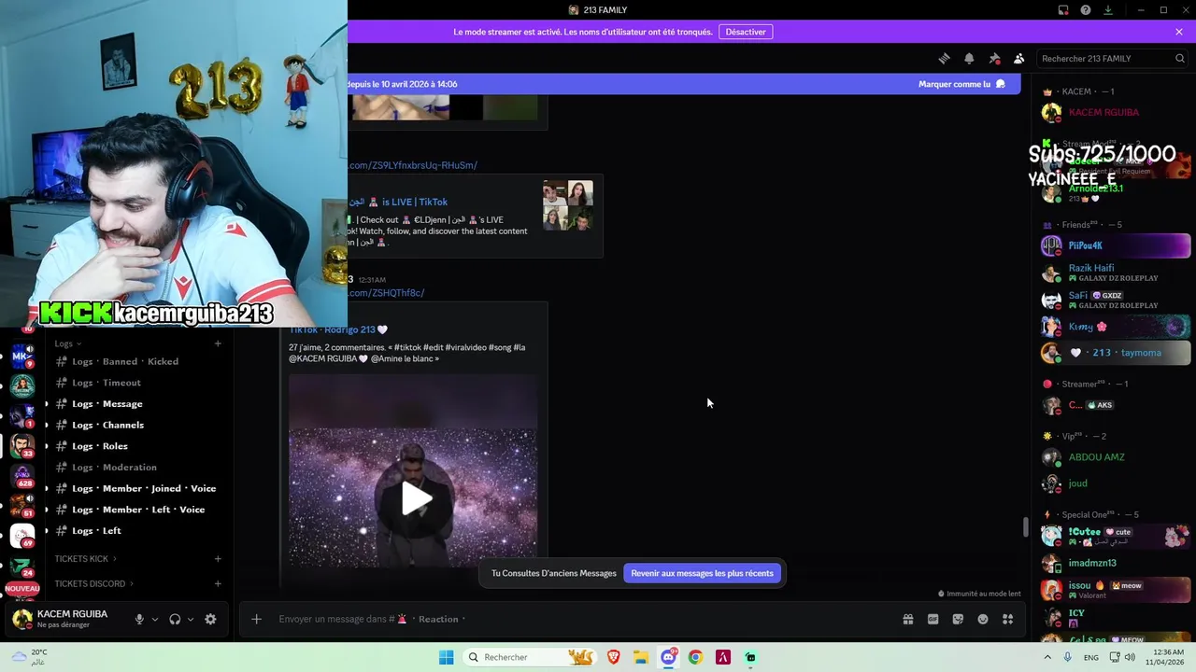Image resolution: width=1196 pixels, height=672 pixels.
Task: Jump back with Revenir aux messages les plus récents
Action: click(702, 573)
